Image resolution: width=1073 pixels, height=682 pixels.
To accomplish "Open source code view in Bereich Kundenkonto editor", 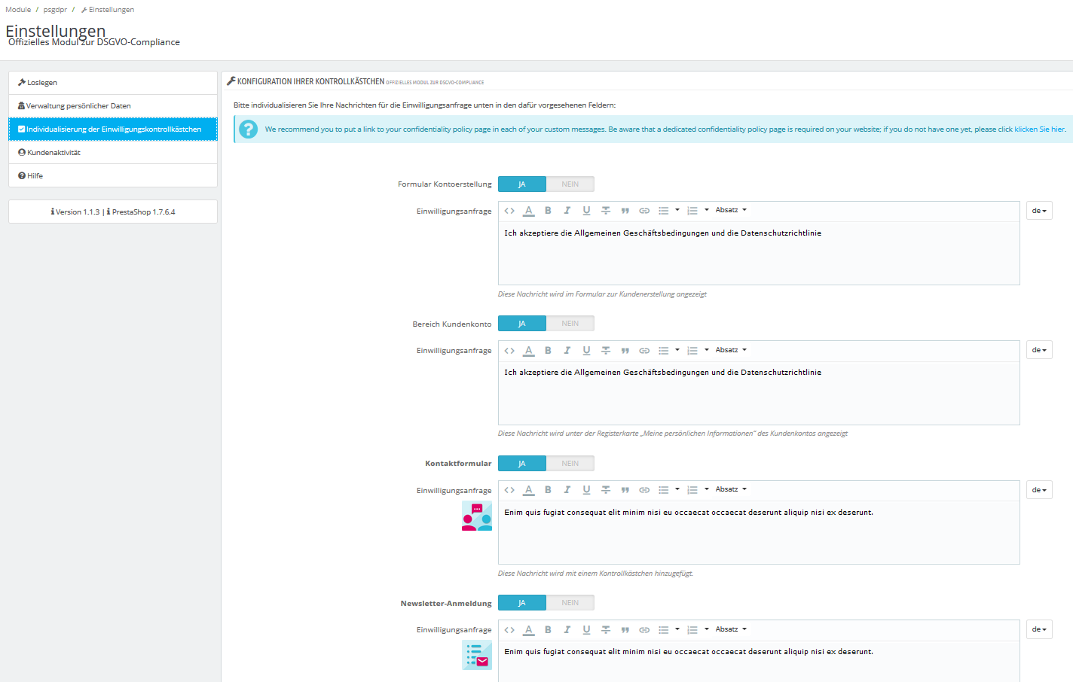I will click(x=509, y=350).
